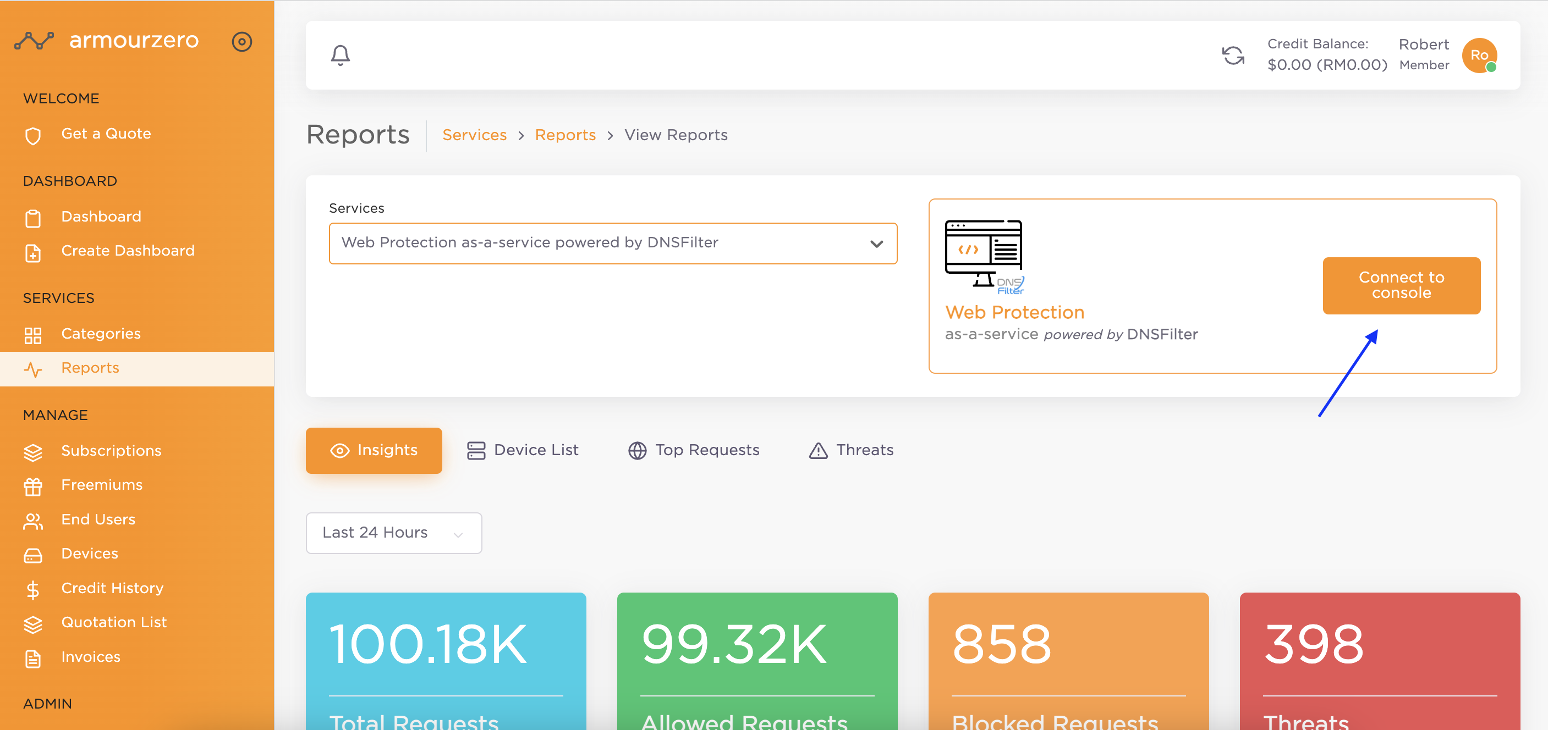
Task: Go to Dashboard in sidebar
Action: 137,217
